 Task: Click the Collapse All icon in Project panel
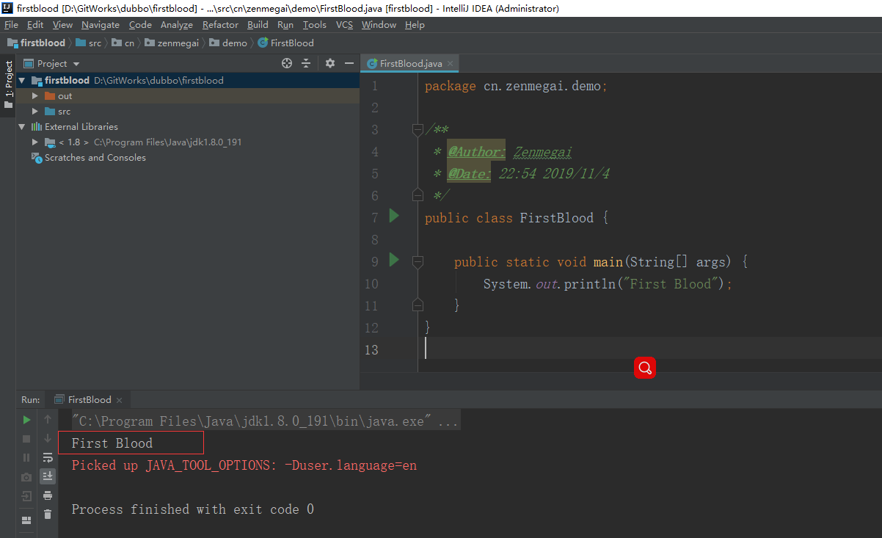click(x=307, y=63)
